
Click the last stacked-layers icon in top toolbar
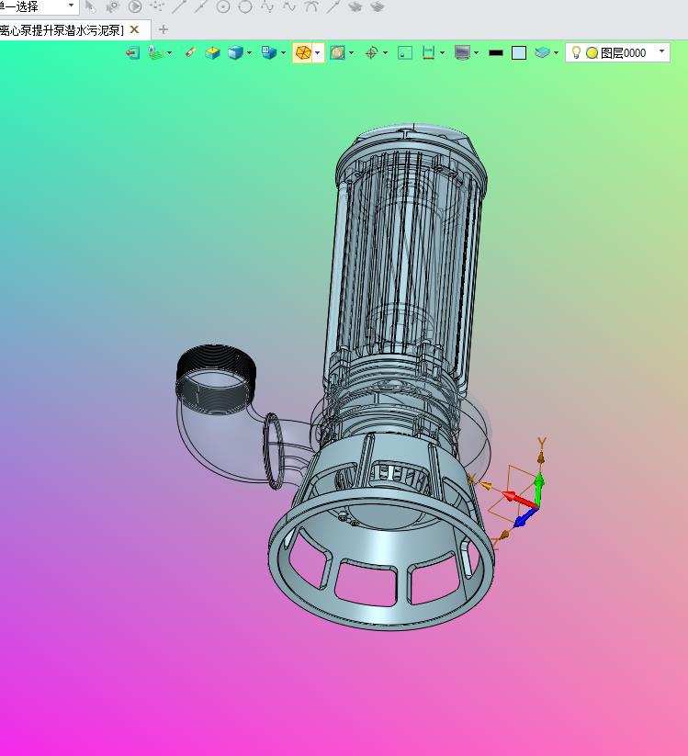click(378, 6)
